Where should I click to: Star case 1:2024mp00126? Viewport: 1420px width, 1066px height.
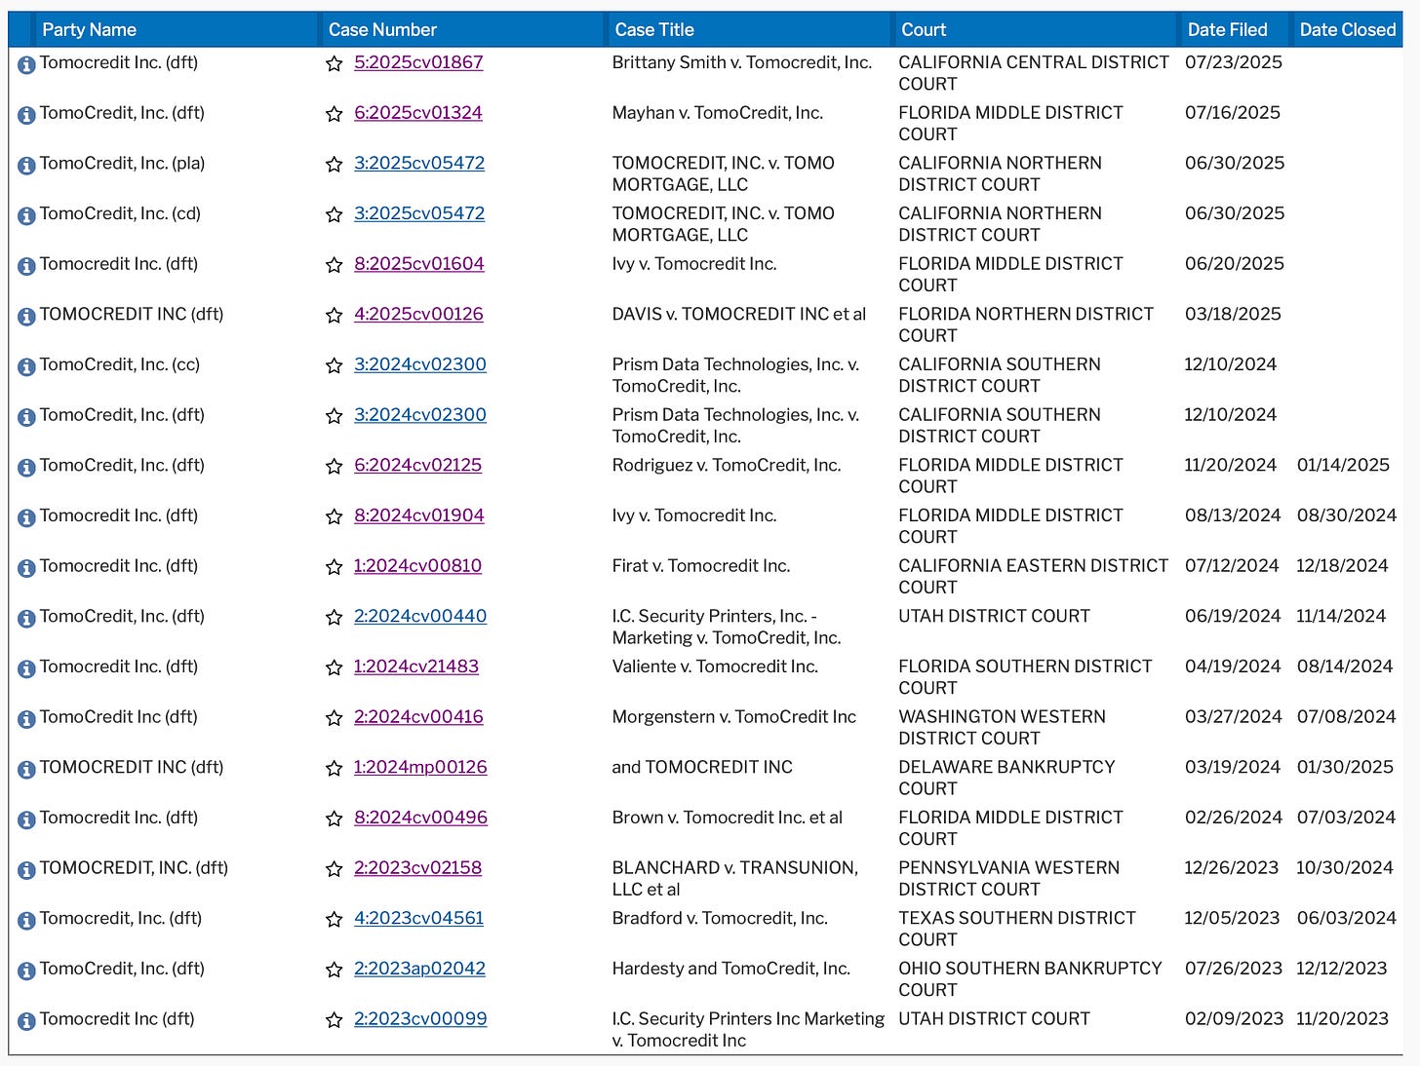(334, 769)
